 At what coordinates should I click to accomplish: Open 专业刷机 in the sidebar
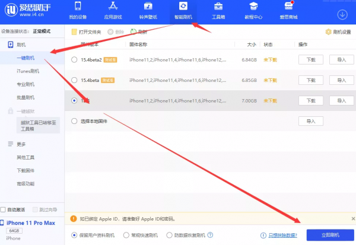pos(26,84)
